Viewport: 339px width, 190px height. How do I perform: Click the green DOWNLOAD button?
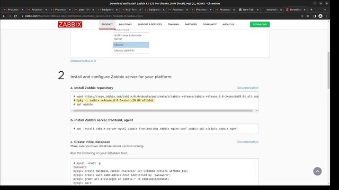(x=260, y=24)
